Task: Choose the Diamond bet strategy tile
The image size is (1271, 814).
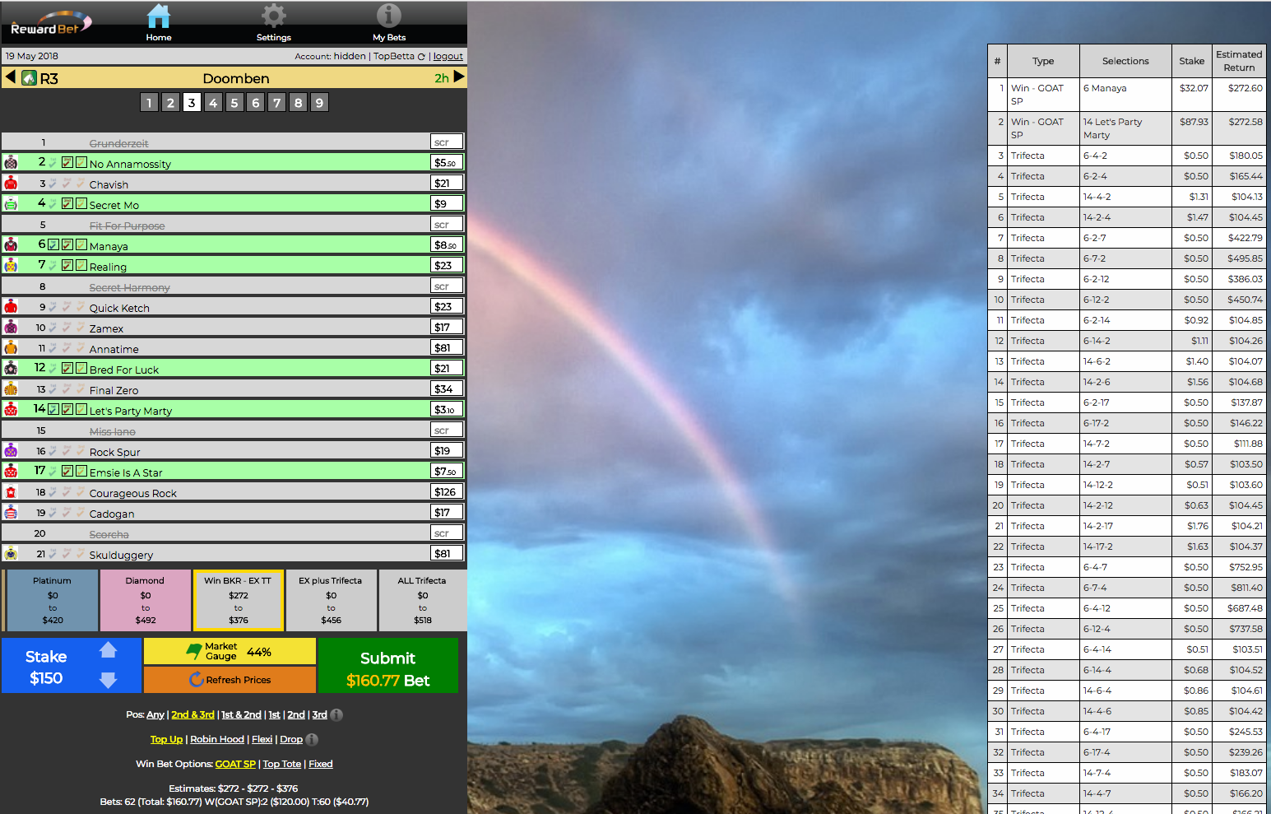Action: pyautogui.click(x=146, y=601)
